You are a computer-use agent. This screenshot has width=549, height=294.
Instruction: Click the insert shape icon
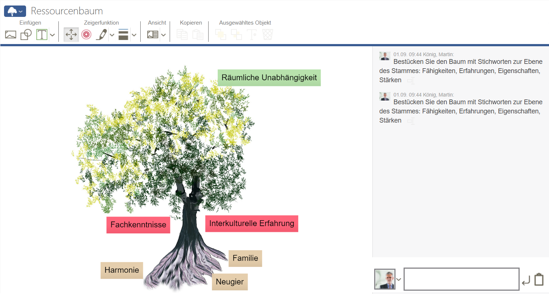coord(26,35)
